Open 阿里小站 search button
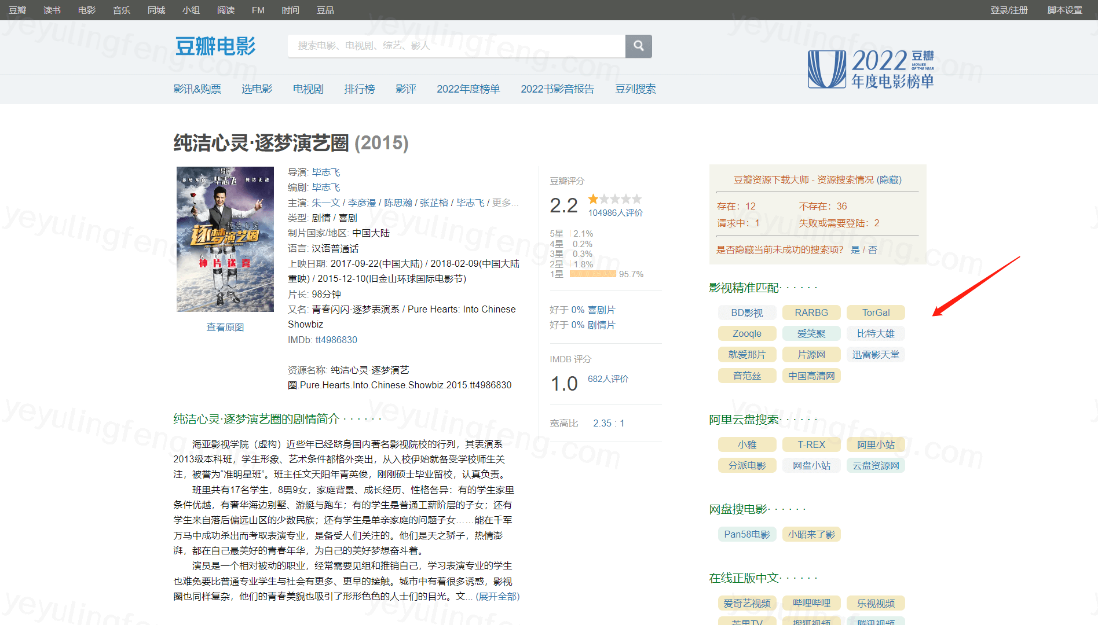This screenshot has height=625, width=1098. [876, 444]
